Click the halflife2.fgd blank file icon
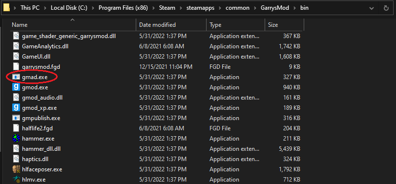Image resolution: width=396 pixels, height=184 pixels. coord(16,128)
